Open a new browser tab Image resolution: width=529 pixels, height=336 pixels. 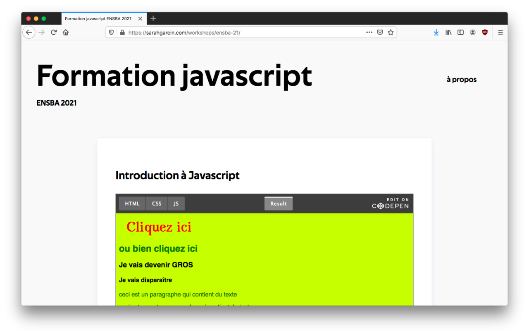(x=153, y=19)
